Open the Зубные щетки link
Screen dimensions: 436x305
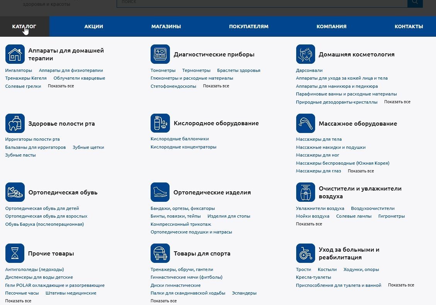click(x=88, y=147)
